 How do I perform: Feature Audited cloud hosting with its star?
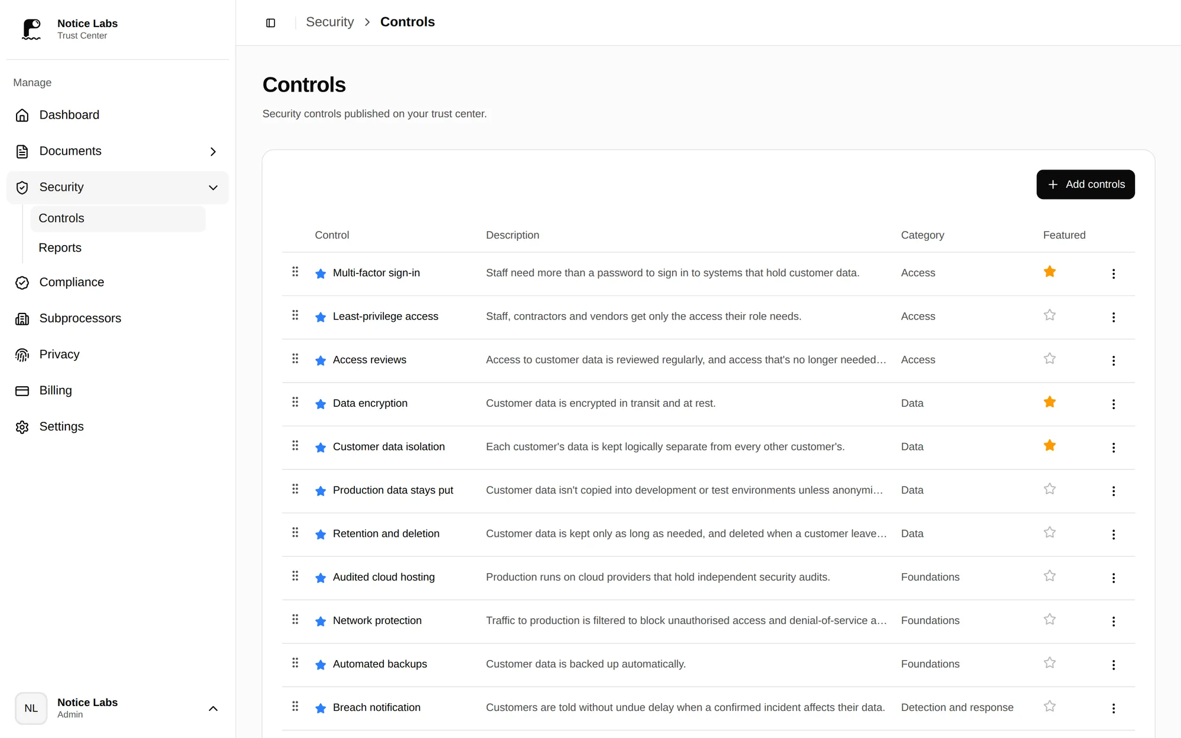click(x=1049, y=576)
